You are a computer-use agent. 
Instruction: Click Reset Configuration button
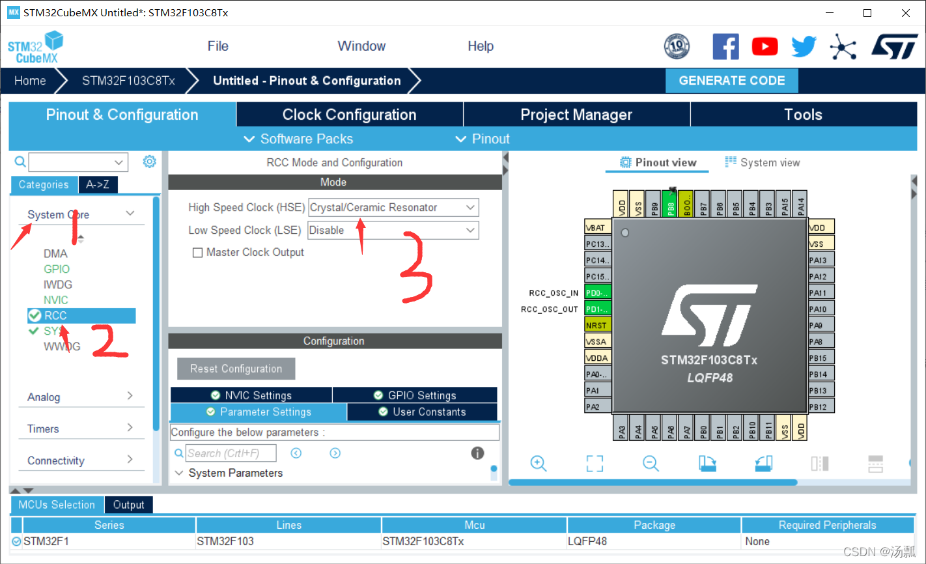click(x=236, y=369)
